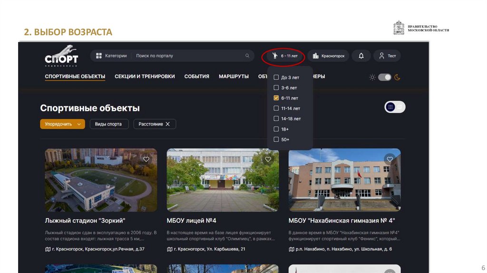Switch to map view icon
The height and width of the screenshot is (273, 487).
[x=400, y=107]
